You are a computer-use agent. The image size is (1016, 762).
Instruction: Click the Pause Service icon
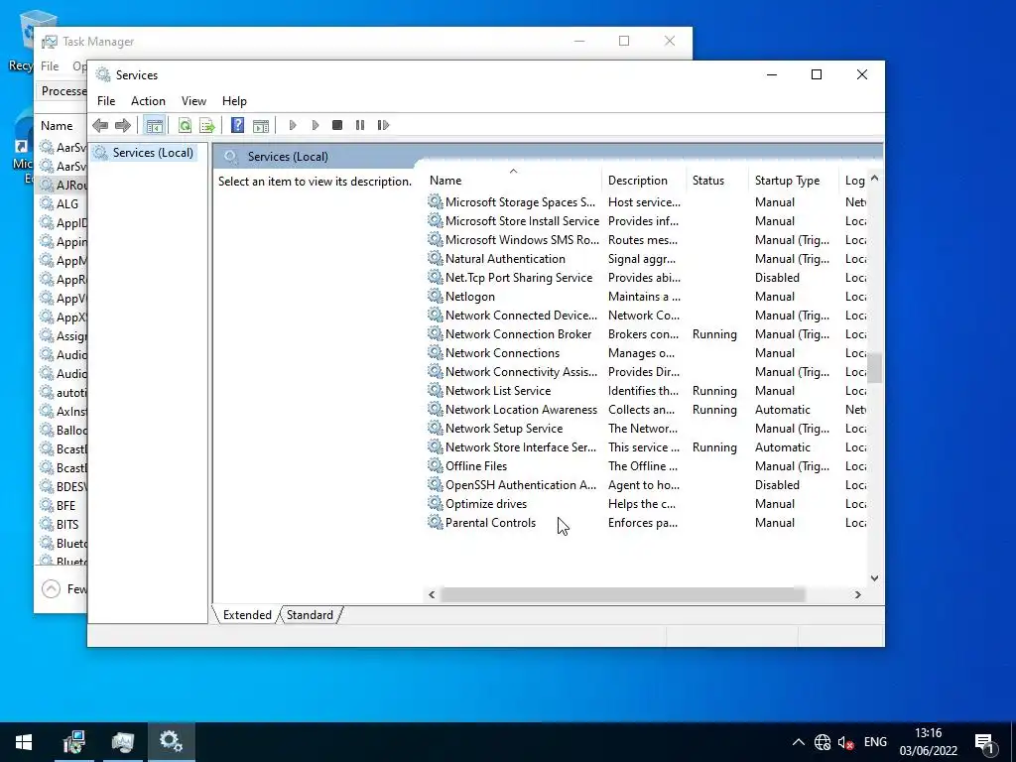(359, 125)
